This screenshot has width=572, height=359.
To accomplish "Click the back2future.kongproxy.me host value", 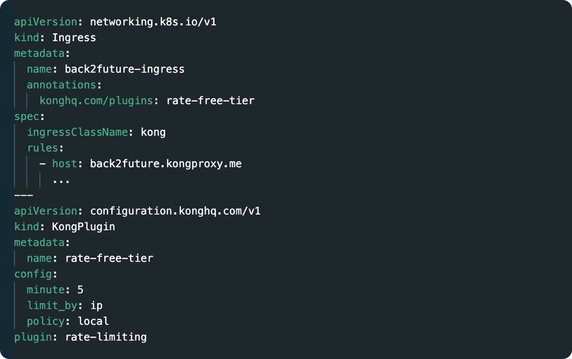I will pyautogui.click(x=166, y=164).
